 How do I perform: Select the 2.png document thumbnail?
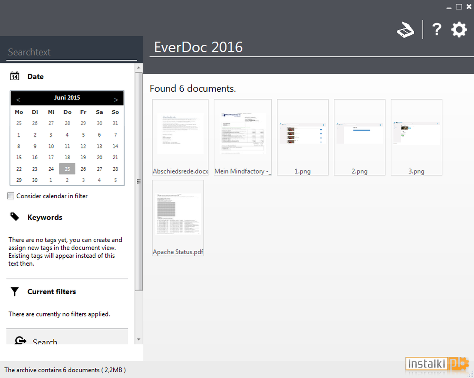360,137
